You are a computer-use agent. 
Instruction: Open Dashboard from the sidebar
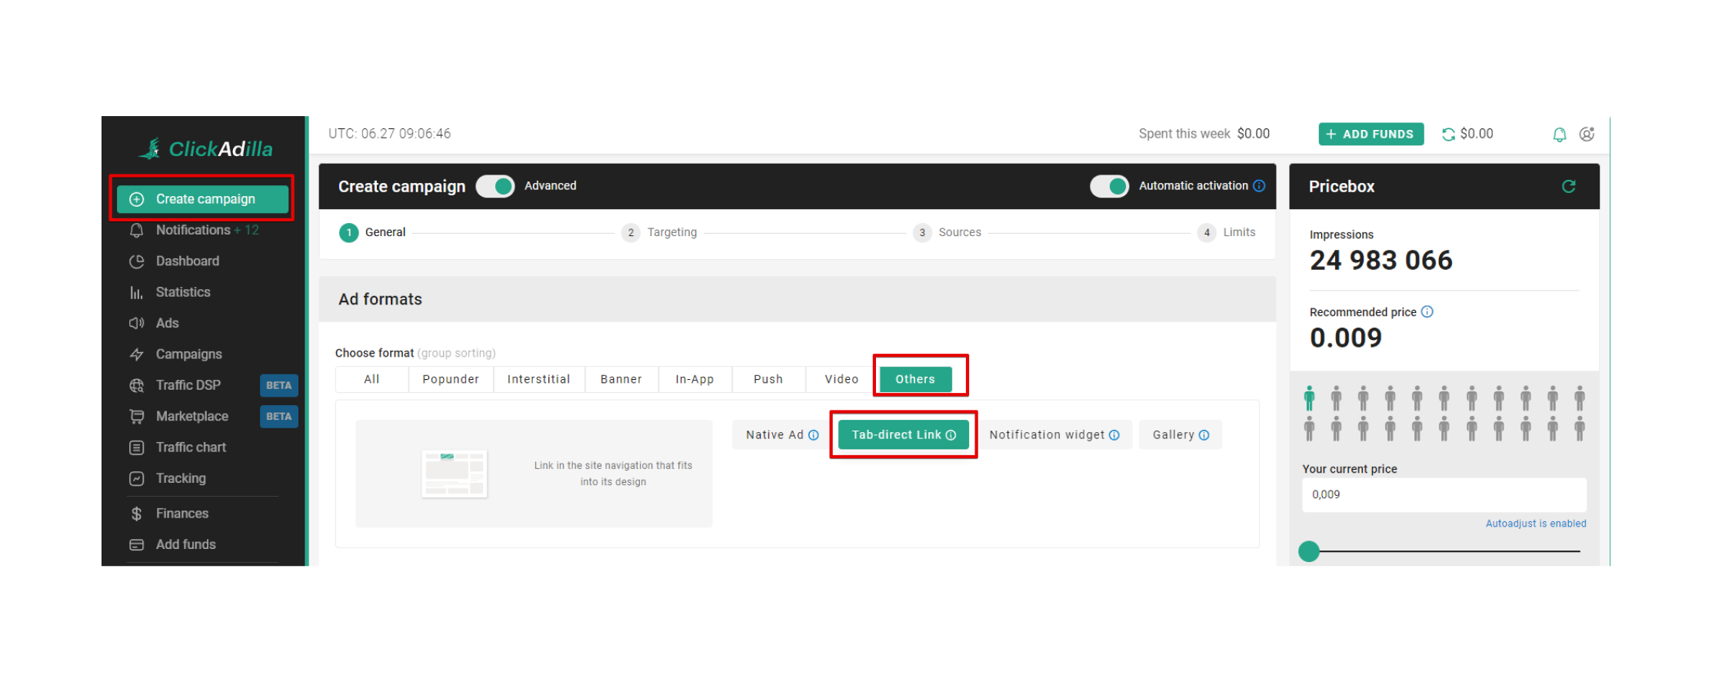(187, 261)
